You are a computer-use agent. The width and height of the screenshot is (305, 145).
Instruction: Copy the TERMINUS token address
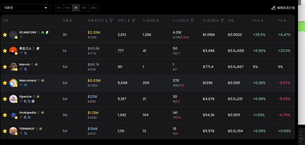37,129
